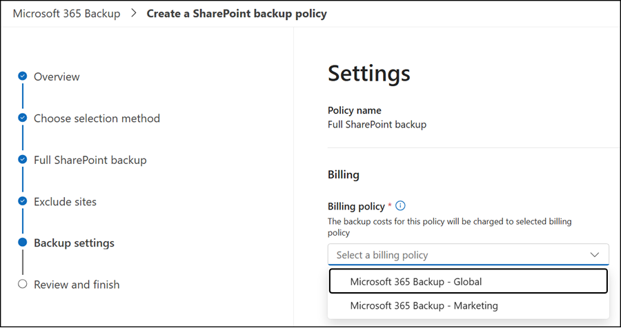
Task: Go to the Exclude sites step
Action: (65, 201)
